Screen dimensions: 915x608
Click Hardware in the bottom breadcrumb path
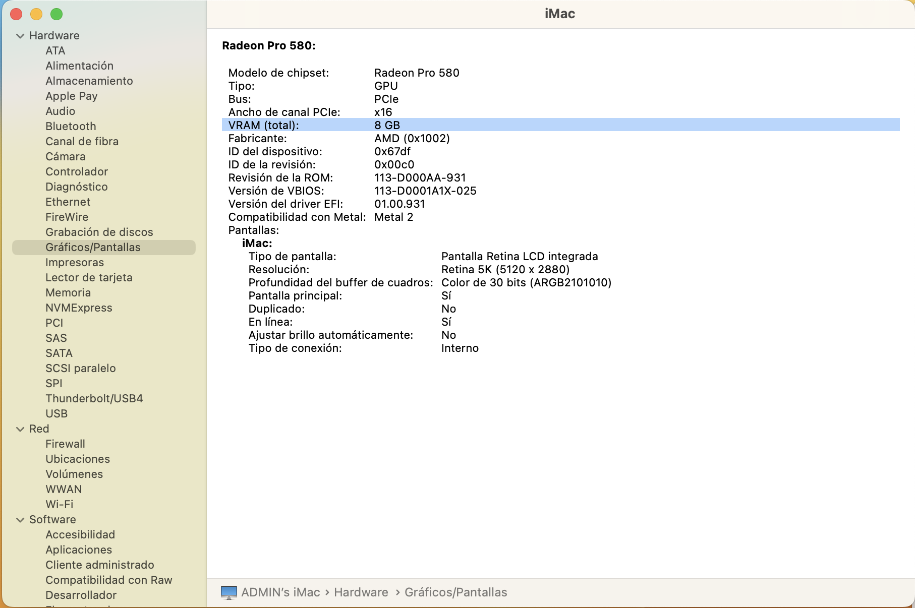coord(361,592)
